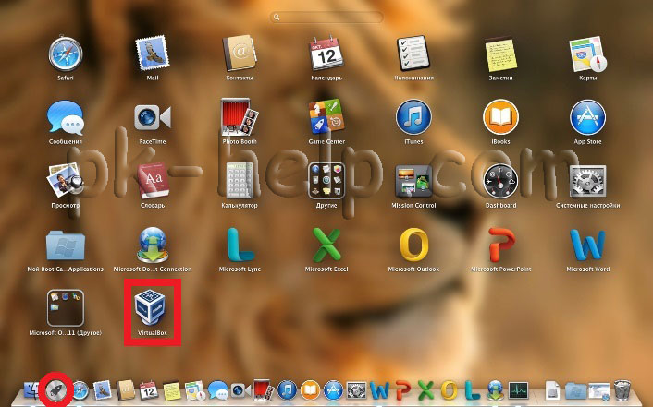Screen dimensions: 653x407
Task: Launch Photo Booth from Launchpad grid
Action: pos(240,117)
